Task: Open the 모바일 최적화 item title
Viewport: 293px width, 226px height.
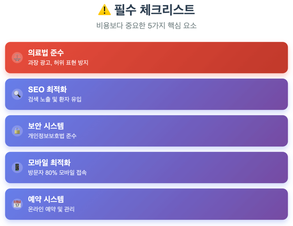Action: click(49, 163)
